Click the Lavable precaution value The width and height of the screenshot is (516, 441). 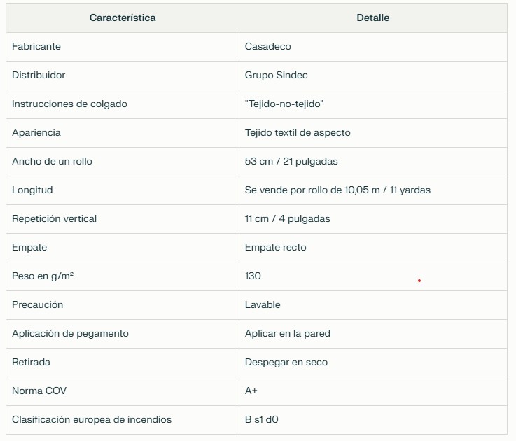[x=263, y=304]
